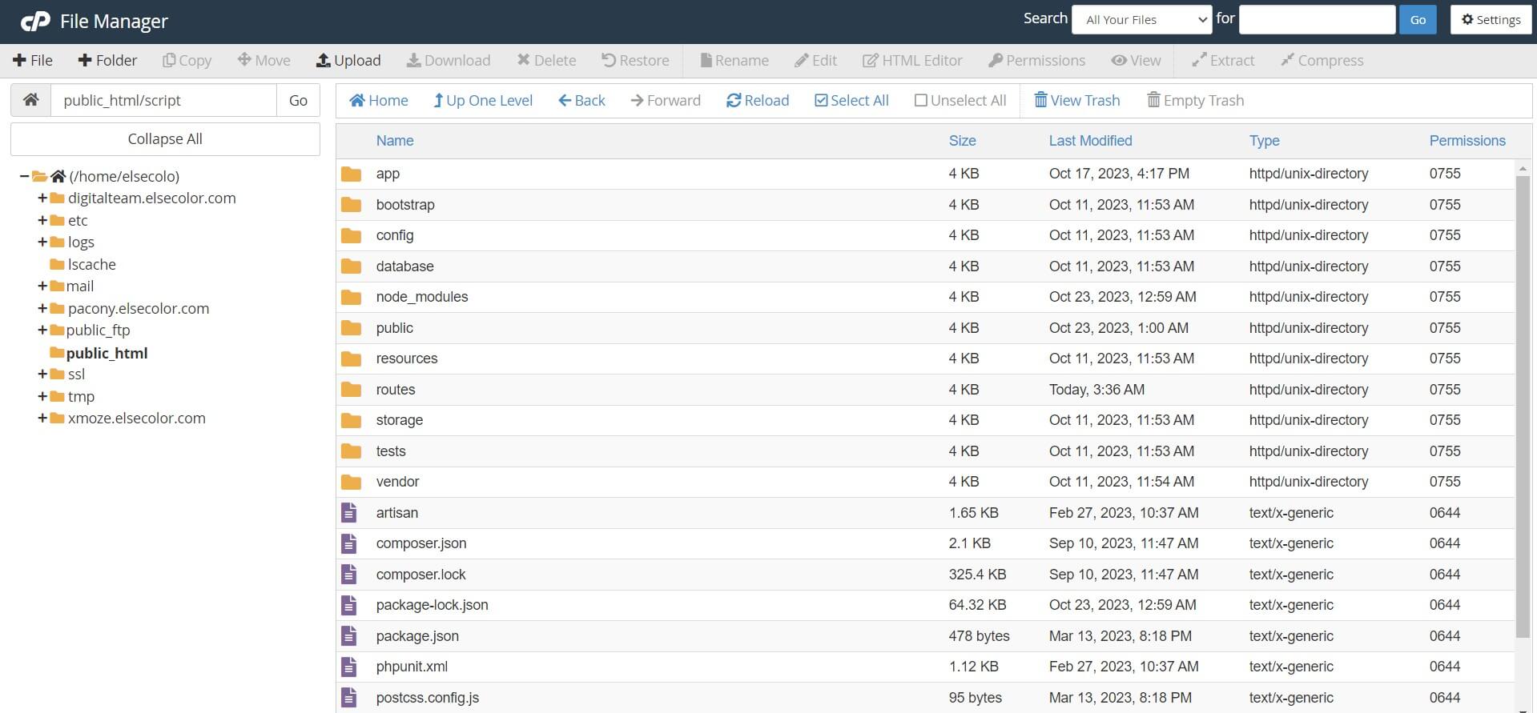Click the cPanel logo icon
This screenshot has width=1537, height=713.
click(34, 22)
